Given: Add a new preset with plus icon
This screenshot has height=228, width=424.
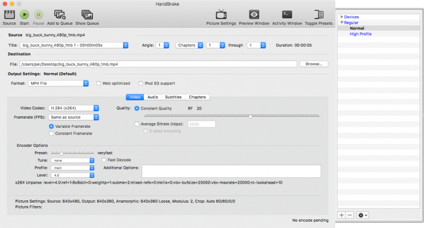Looking at the screenshot, I should (x=341, y=215).
